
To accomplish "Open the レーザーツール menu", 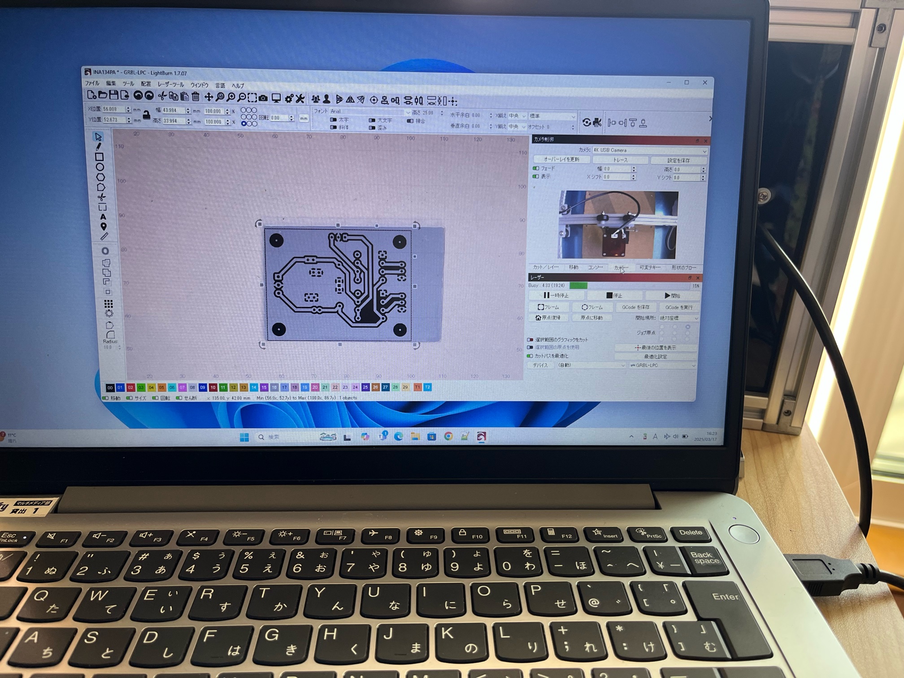I will [170, 84].
